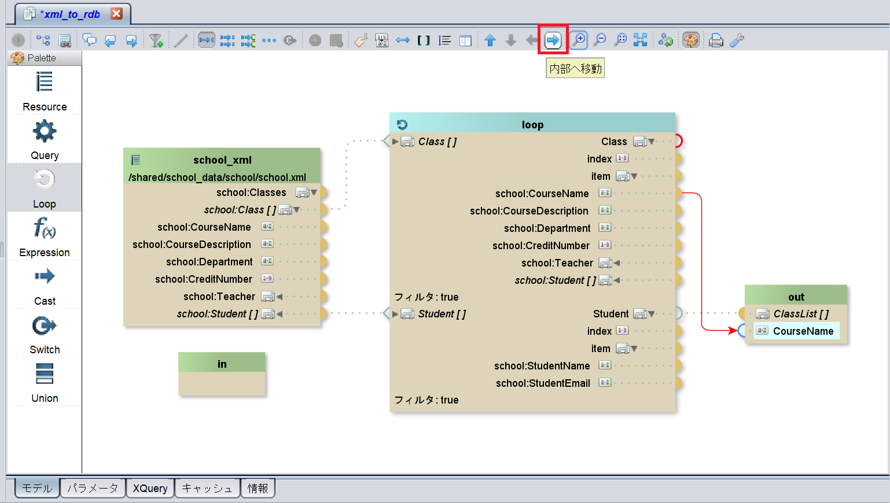The height and width of the screenshot is (503, 890).
Task: Toggle the palette visibility paint-palette button
Action: click(x=691, y=40)
